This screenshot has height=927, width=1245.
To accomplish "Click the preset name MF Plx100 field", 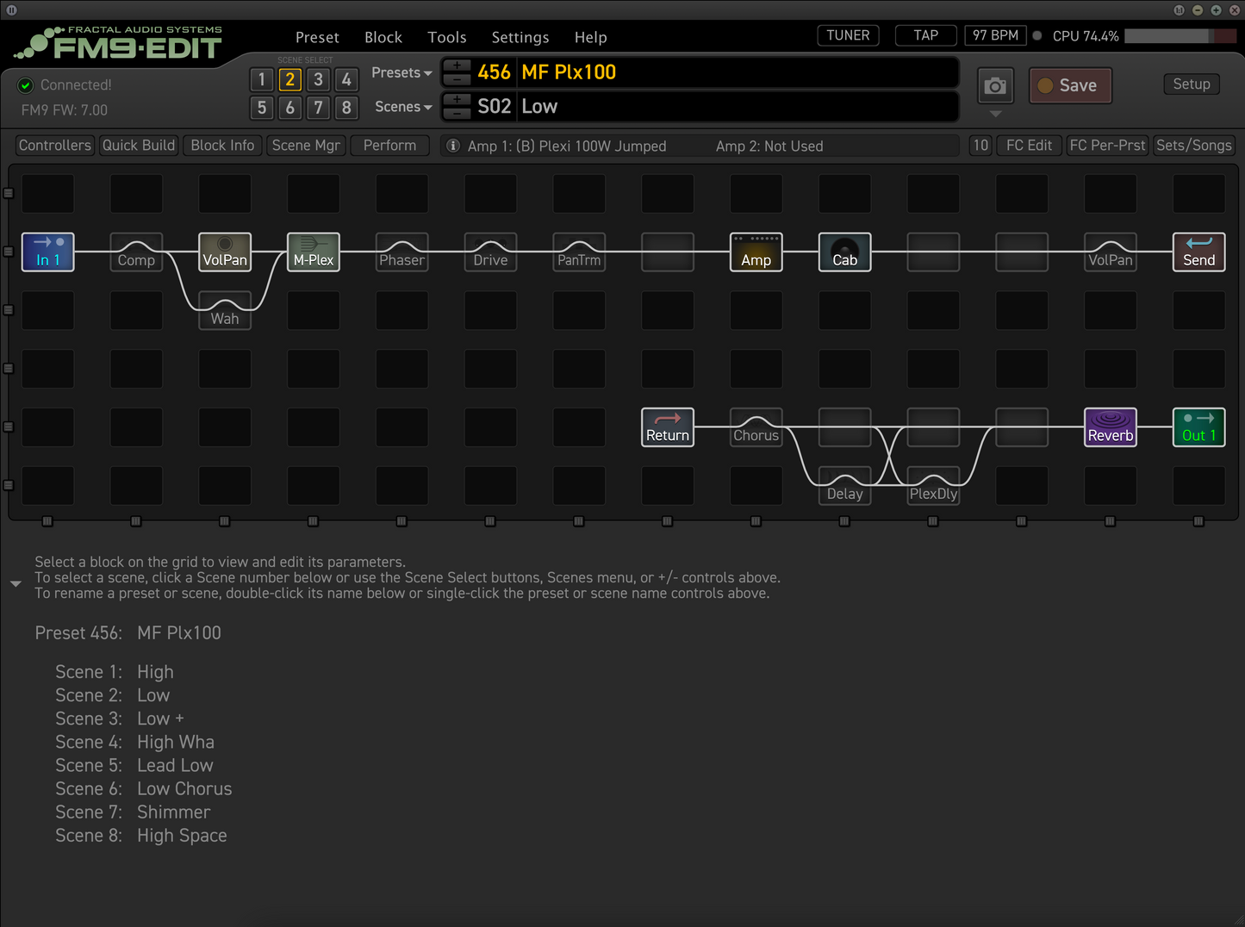I will (x=738, y=72).
